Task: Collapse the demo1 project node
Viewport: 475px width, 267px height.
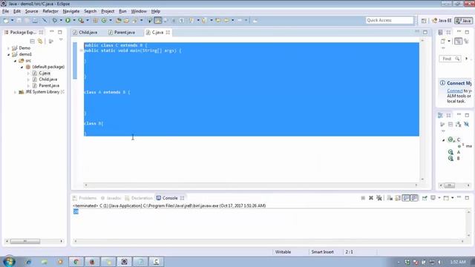Action: [8, 54]
